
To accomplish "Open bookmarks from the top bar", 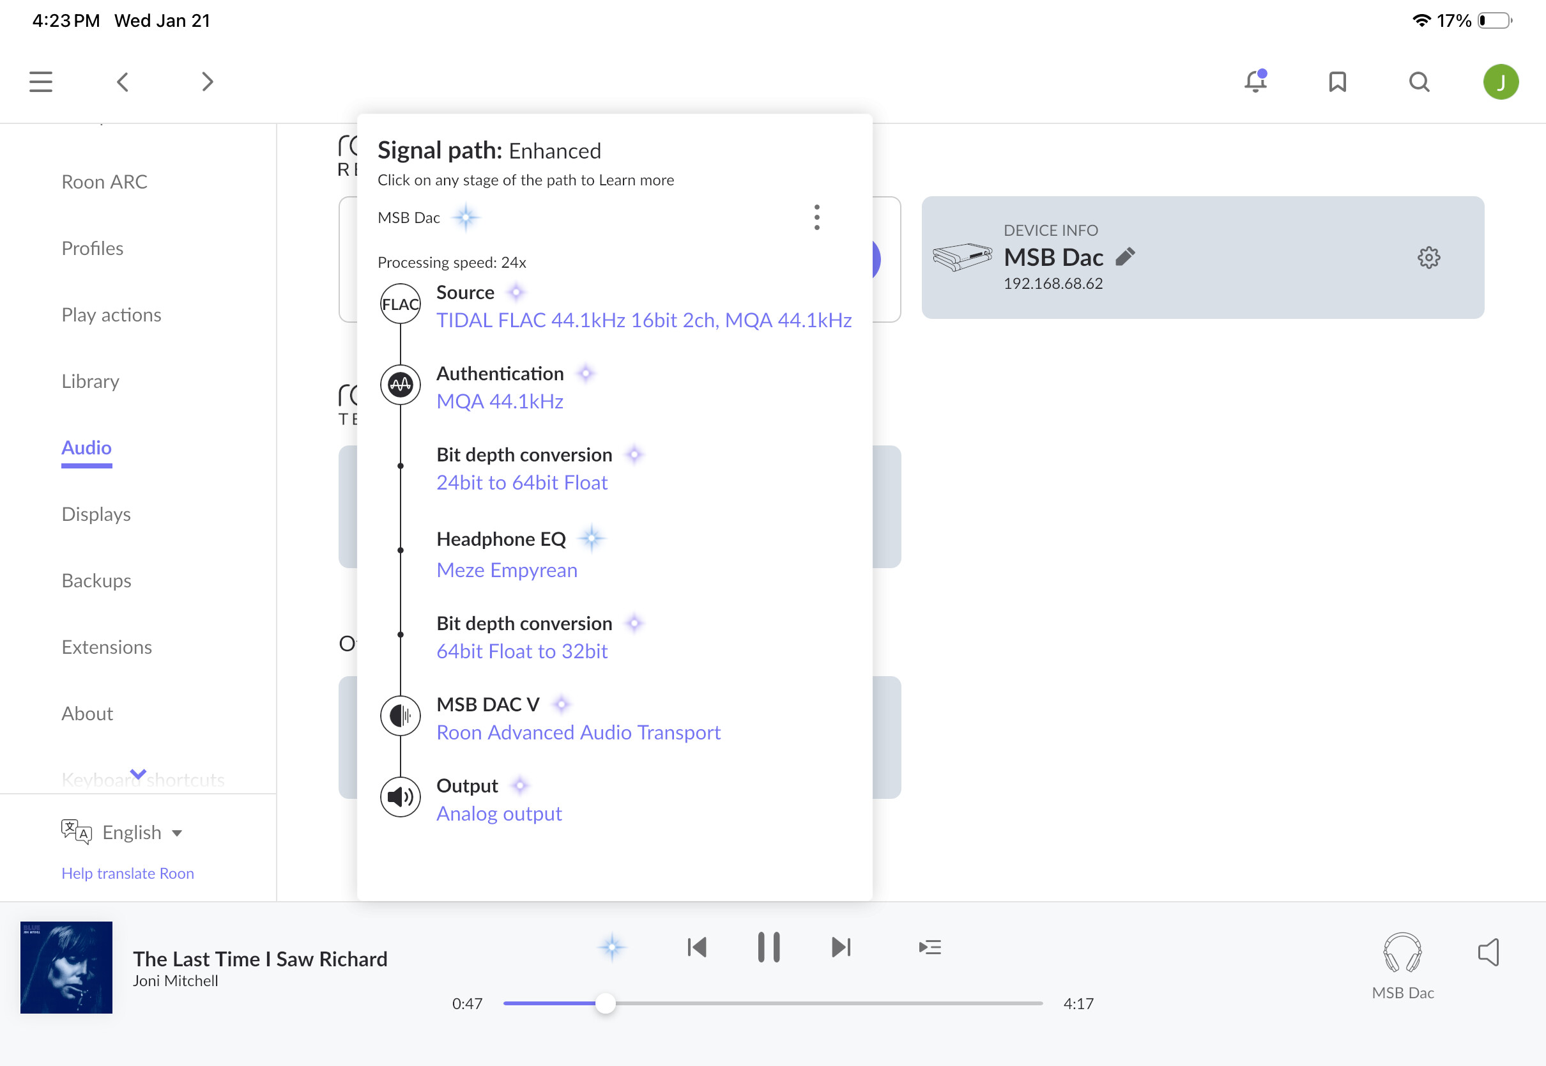I will pyautogui.click(x=1337, y=82).
